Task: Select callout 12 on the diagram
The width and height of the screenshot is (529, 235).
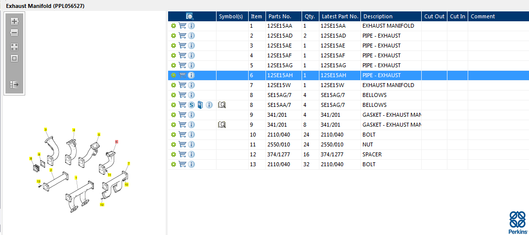Action: 101,205
